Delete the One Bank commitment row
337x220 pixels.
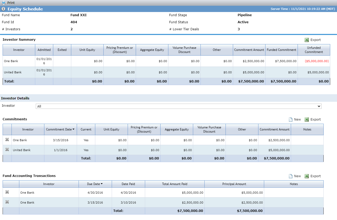pos(7,140)
